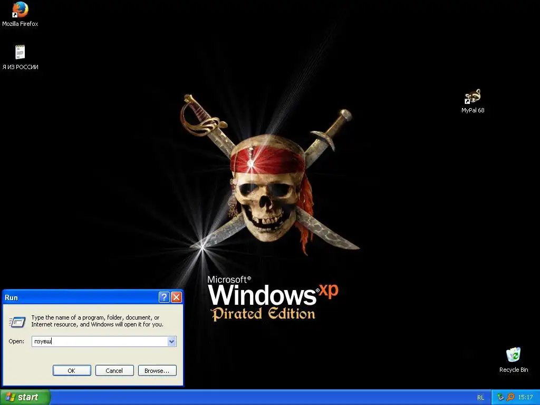Expand the Open combo box dropdown arrow

[x=171, y=341]
